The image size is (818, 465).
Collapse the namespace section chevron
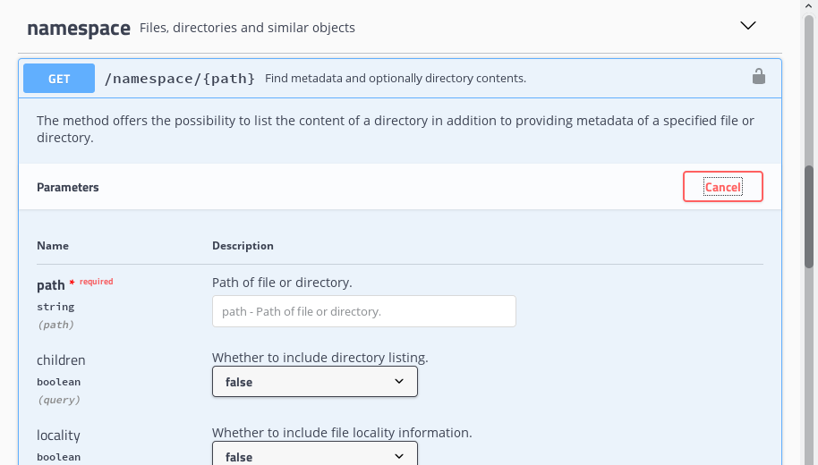coord(748,26)
